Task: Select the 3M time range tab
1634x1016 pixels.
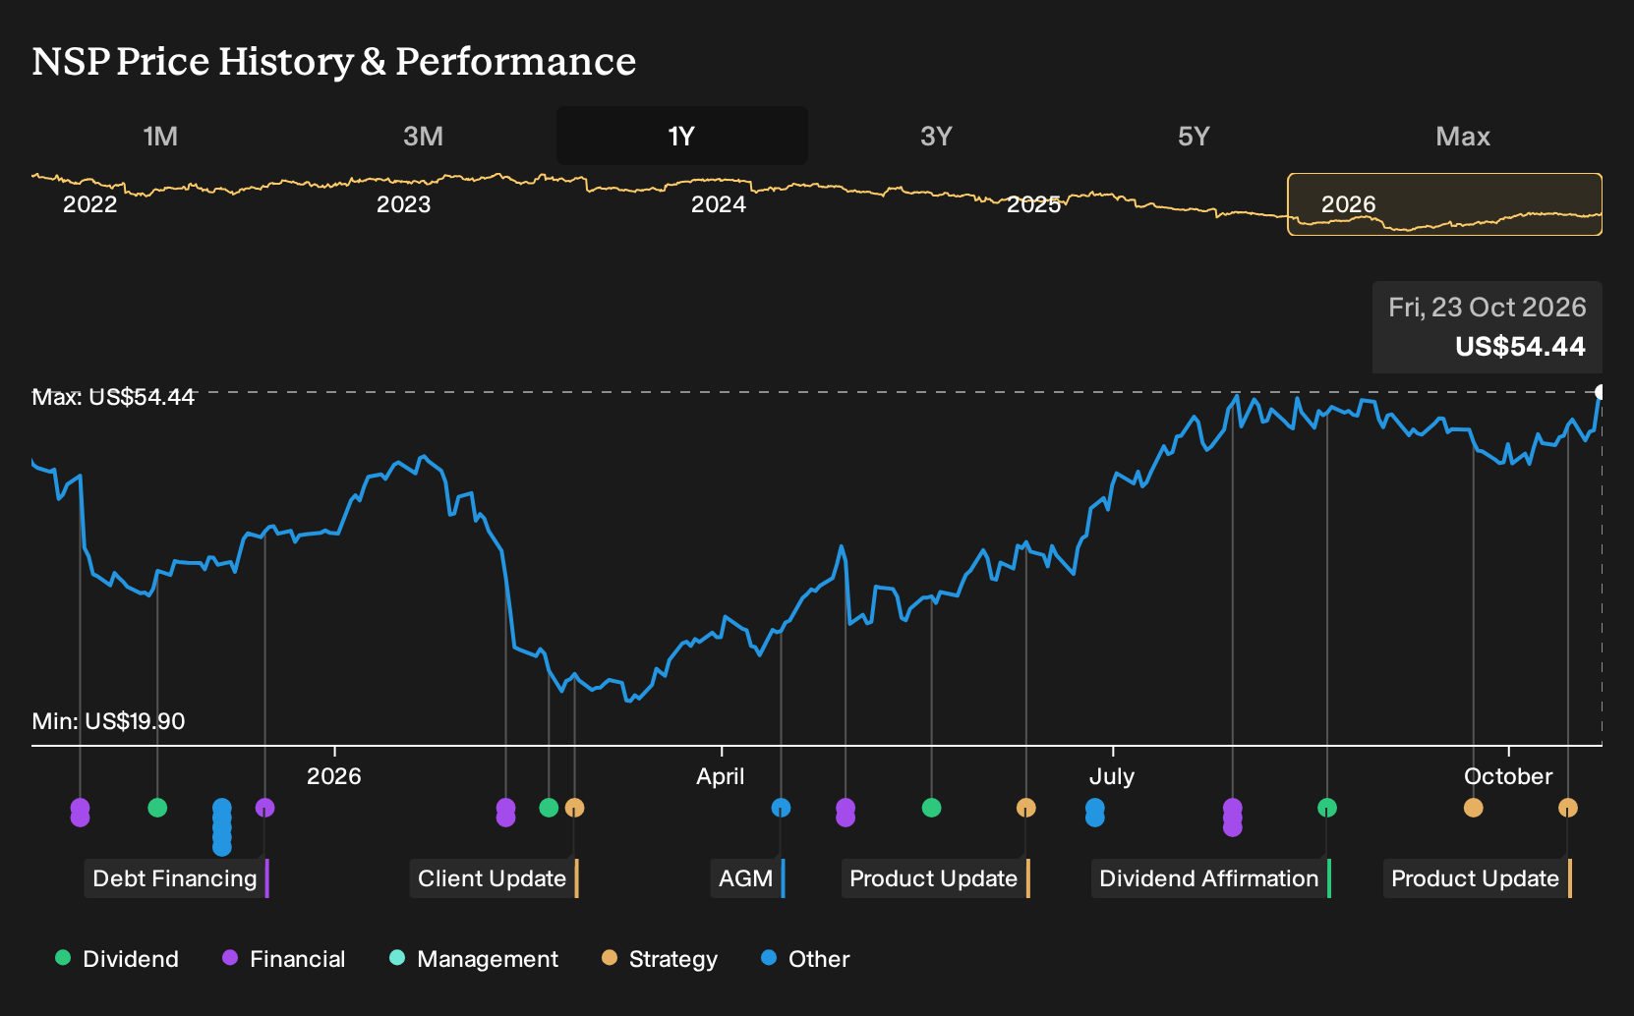Action: pyautogui.click(x=423, y=136)
